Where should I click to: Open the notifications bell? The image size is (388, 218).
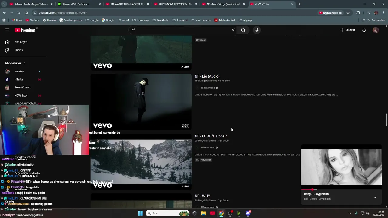click(364, 30)
